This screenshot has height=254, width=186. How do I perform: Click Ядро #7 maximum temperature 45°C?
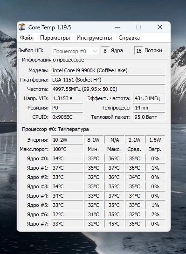tap(114, 224)
